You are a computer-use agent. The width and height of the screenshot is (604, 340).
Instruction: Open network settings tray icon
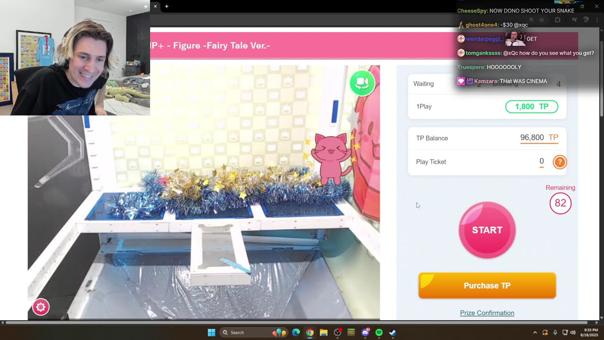coord(565,332)
